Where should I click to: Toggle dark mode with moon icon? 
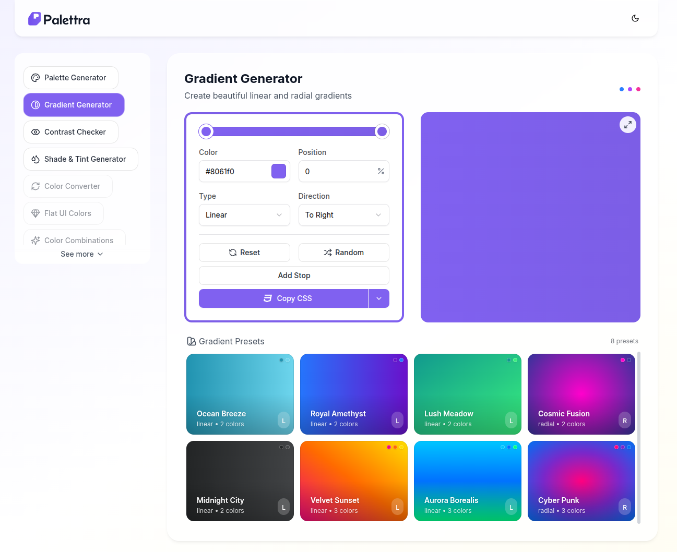[x=635, y=18]
